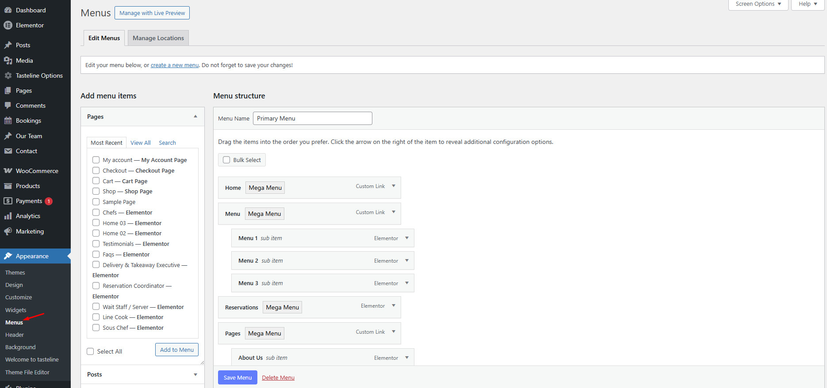Image resolution: width=827 pixels, height=388 pixels.
Task: Expand the Reservations menu item arrow
Action: [394, 306]
